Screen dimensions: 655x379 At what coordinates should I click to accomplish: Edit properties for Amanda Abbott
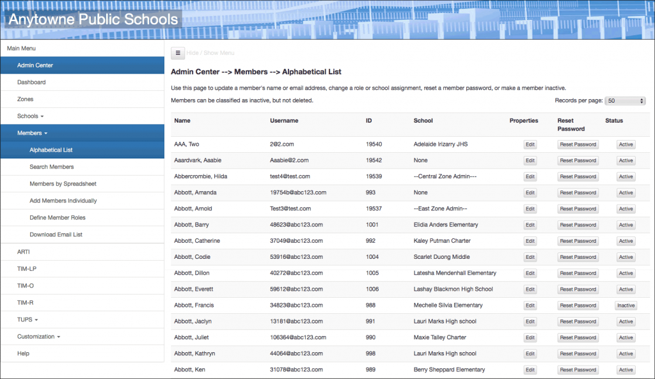tap(529, 192)
